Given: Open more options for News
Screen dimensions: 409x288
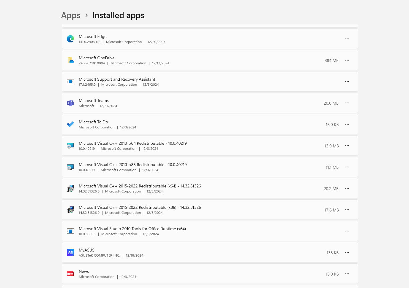Looking at the screenshot, I should [x=347, y=274].
